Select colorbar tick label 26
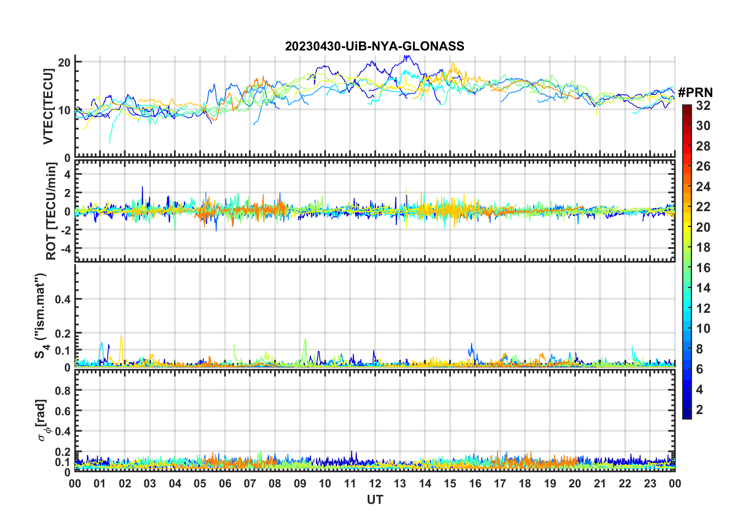 pos(703,166)
